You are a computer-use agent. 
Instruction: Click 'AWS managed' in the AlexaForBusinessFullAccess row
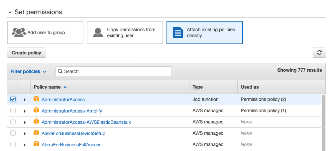[208, 145]
